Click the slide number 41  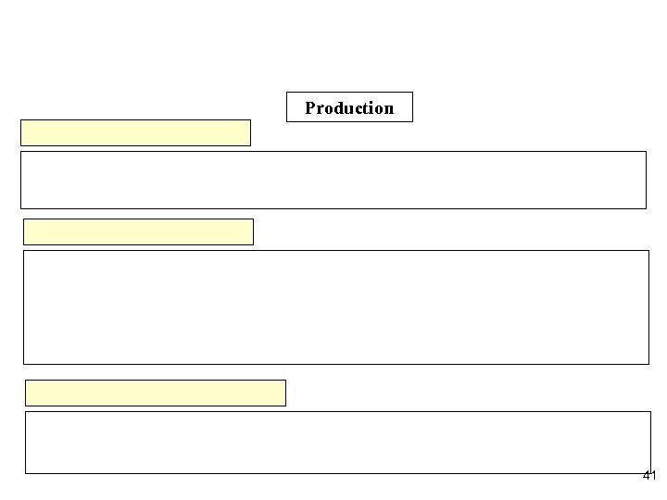coord(648,476)
